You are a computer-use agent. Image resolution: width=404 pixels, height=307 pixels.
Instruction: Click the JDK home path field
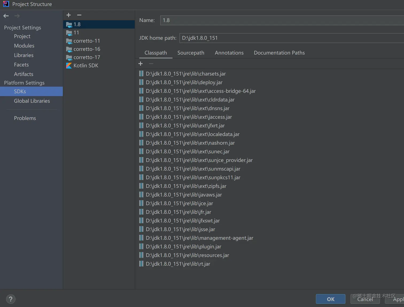292,38
